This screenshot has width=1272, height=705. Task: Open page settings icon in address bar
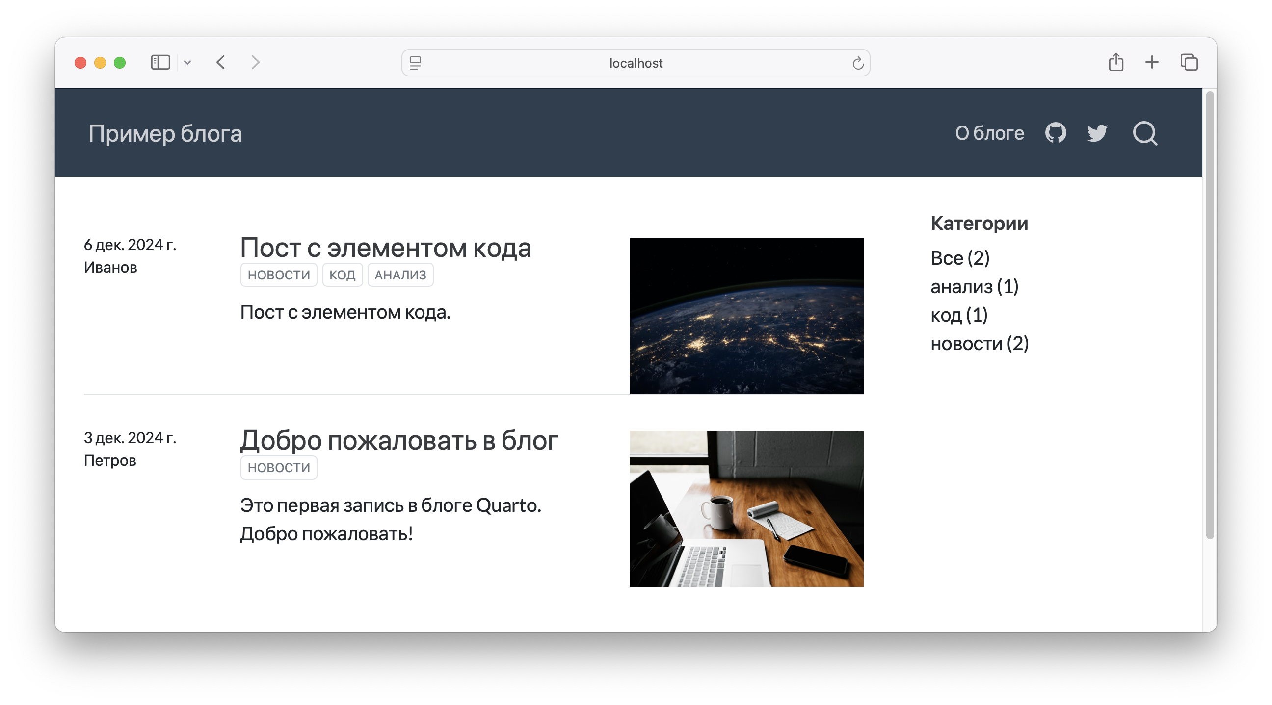pos(415,63)
